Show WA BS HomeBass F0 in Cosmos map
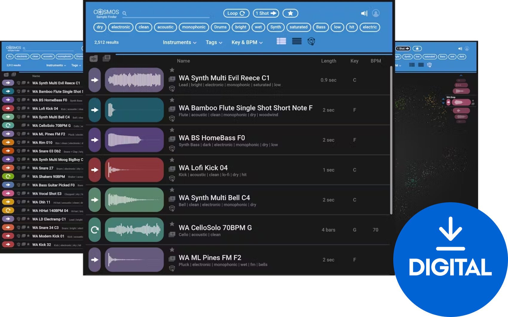508x317 pixels. [x=172, y=148]
